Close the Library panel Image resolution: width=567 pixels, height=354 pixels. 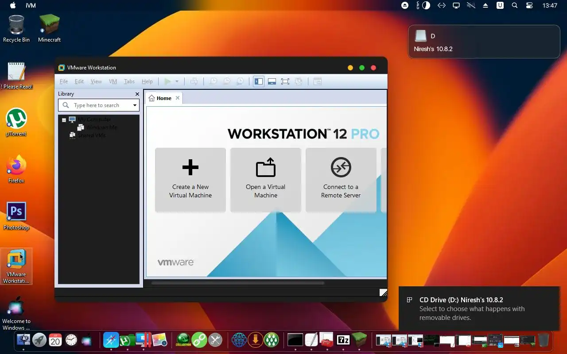137,94
